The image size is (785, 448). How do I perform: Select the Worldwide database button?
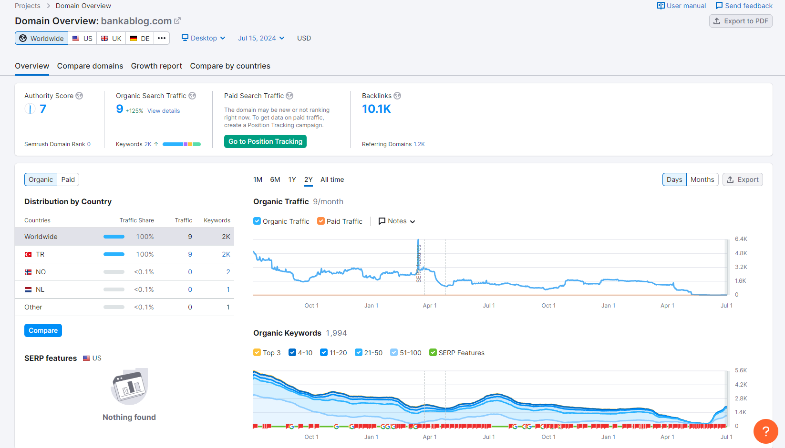[41, 38]
